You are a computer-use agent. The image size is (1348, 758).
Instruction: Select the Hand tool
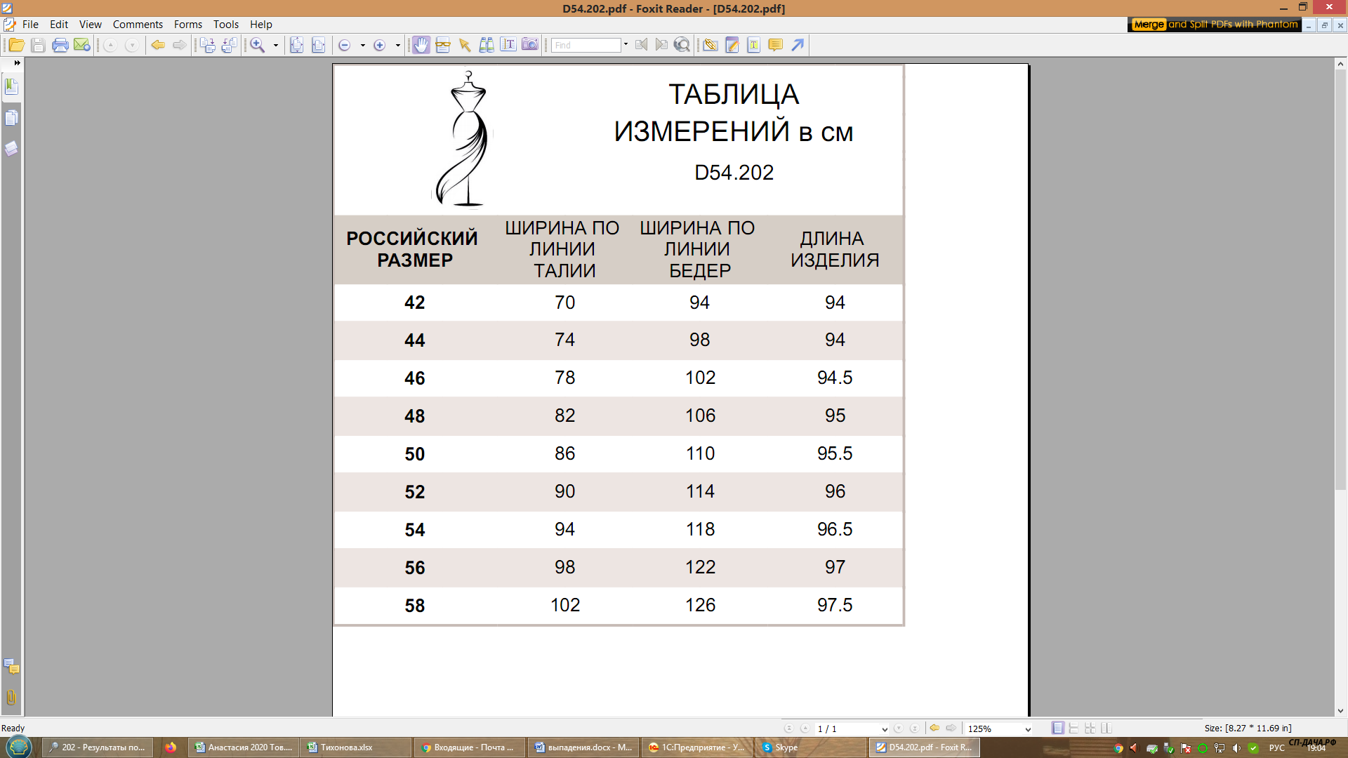pos(421,46)
